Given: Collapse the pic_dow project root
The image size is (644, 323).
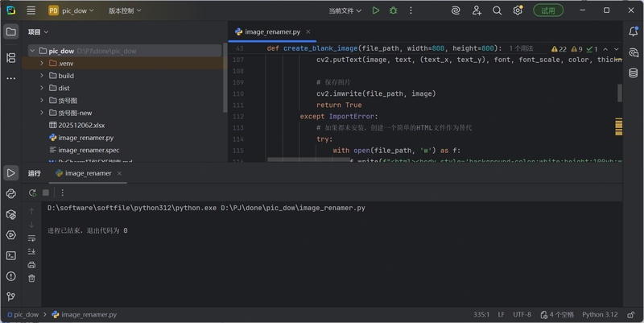Looking at the screenshot, I should (x=32, y=51).
